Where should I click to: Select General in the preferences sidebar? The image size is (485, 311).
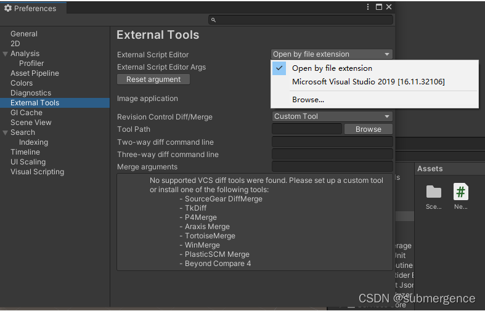[24, 34]
